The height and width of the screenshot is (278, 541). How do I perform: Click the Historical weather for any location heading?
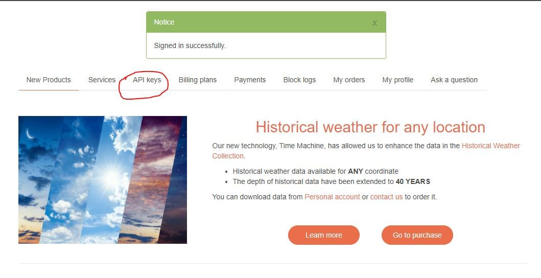370,127
